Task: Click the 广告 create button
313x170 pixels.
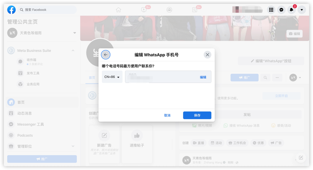Action: (x=276, y=143)
